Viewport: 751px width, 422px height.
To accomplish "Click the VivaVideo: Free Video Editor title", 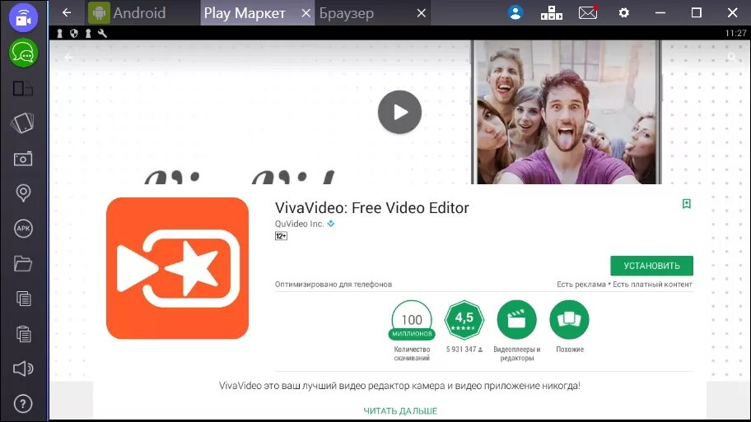I will click(x=371, y=207).
